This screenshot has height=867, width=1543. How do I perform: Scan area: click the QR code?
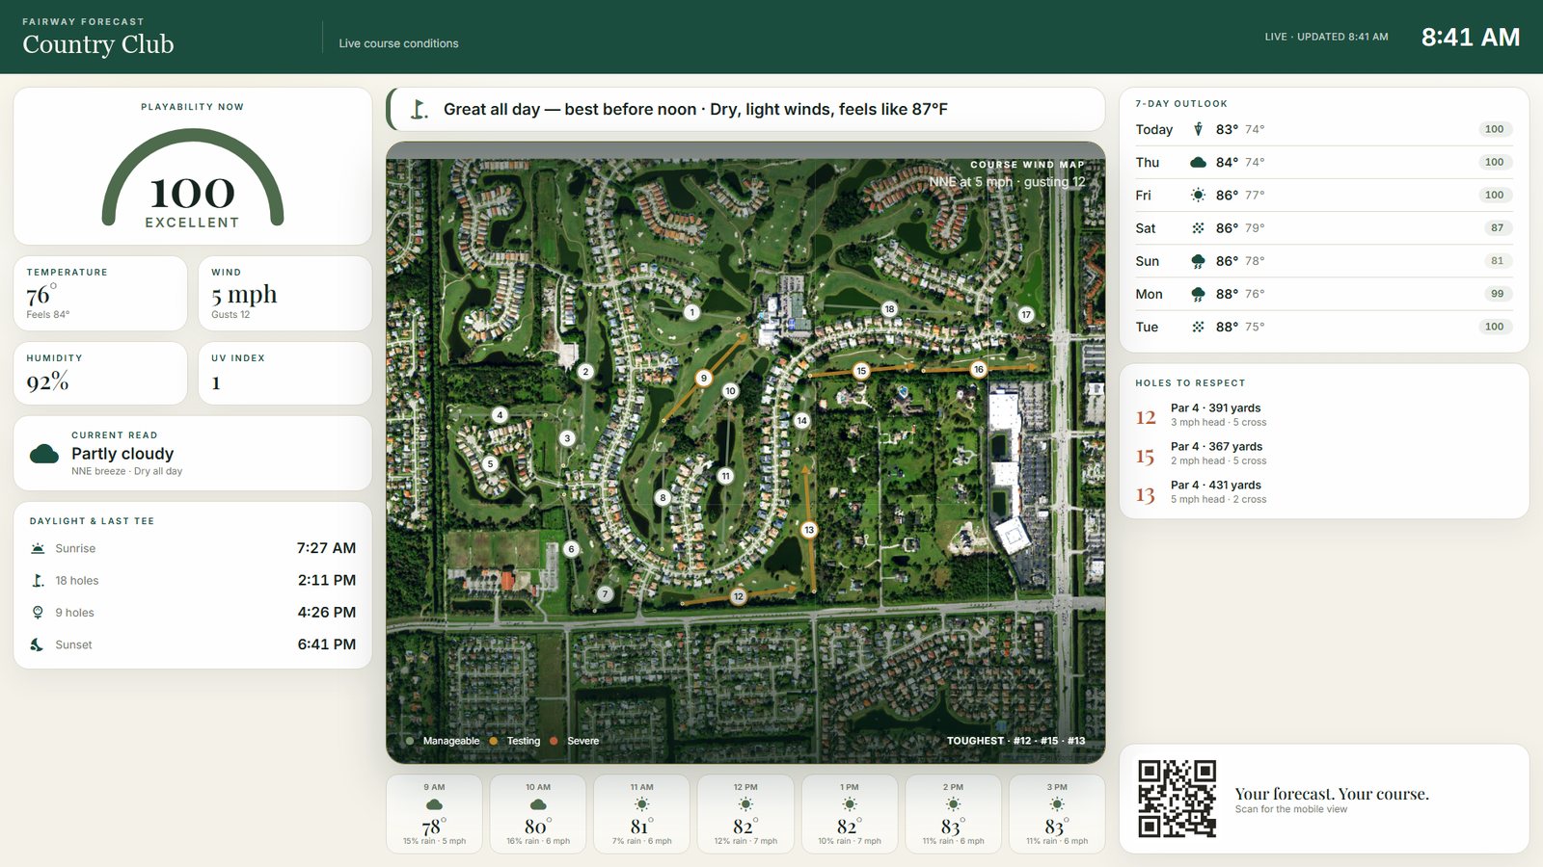click(x=1177, y=799)
